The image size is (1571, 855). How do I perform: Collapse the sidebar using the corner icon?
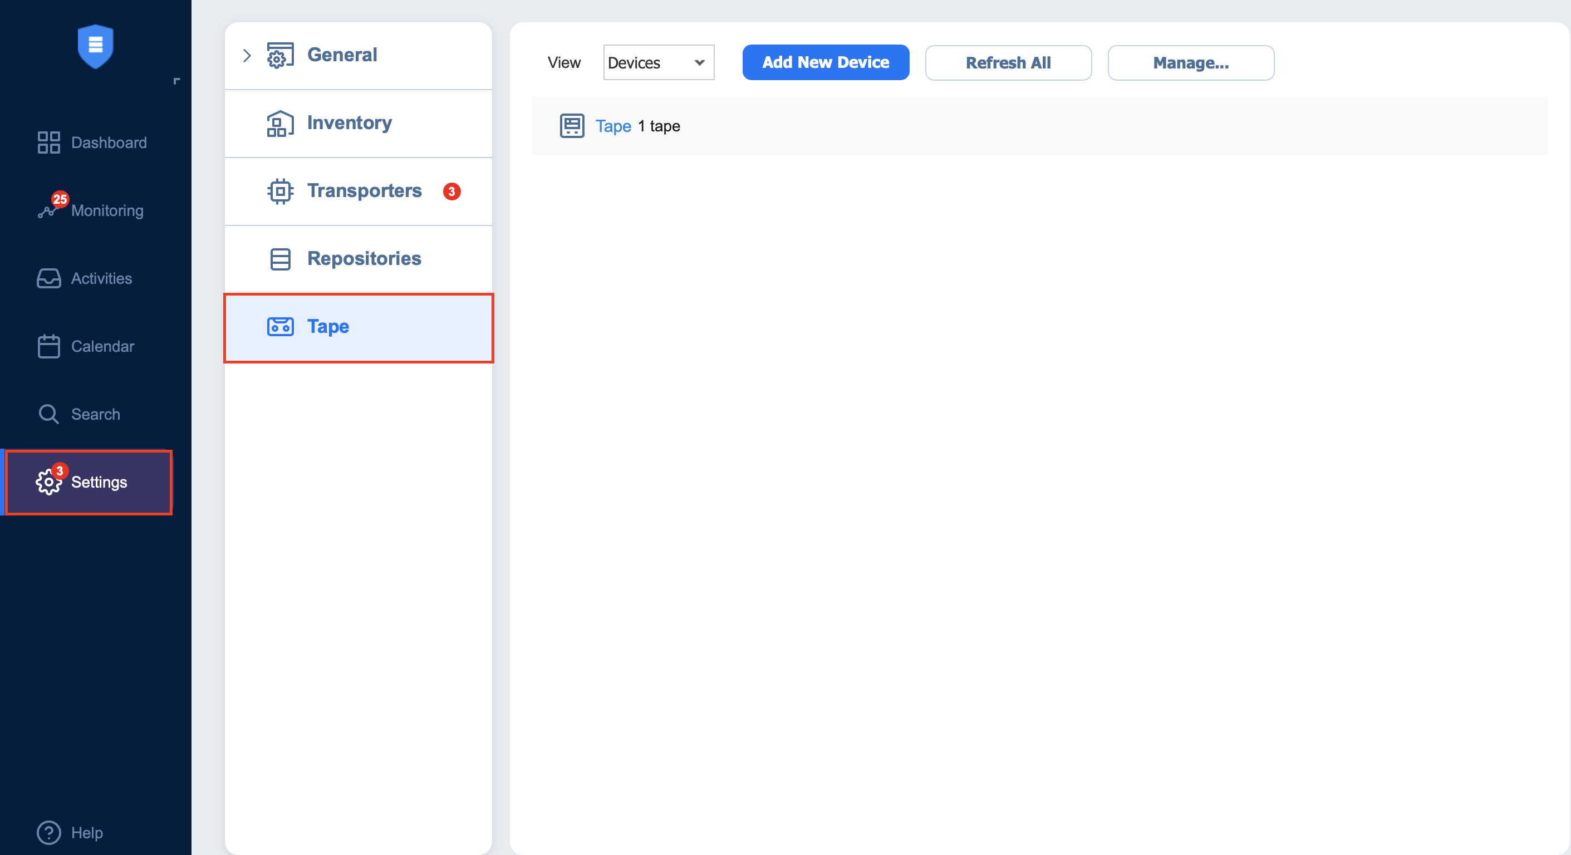177,81
